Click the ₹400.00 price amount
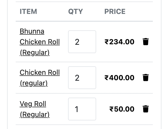 [119, 78]
